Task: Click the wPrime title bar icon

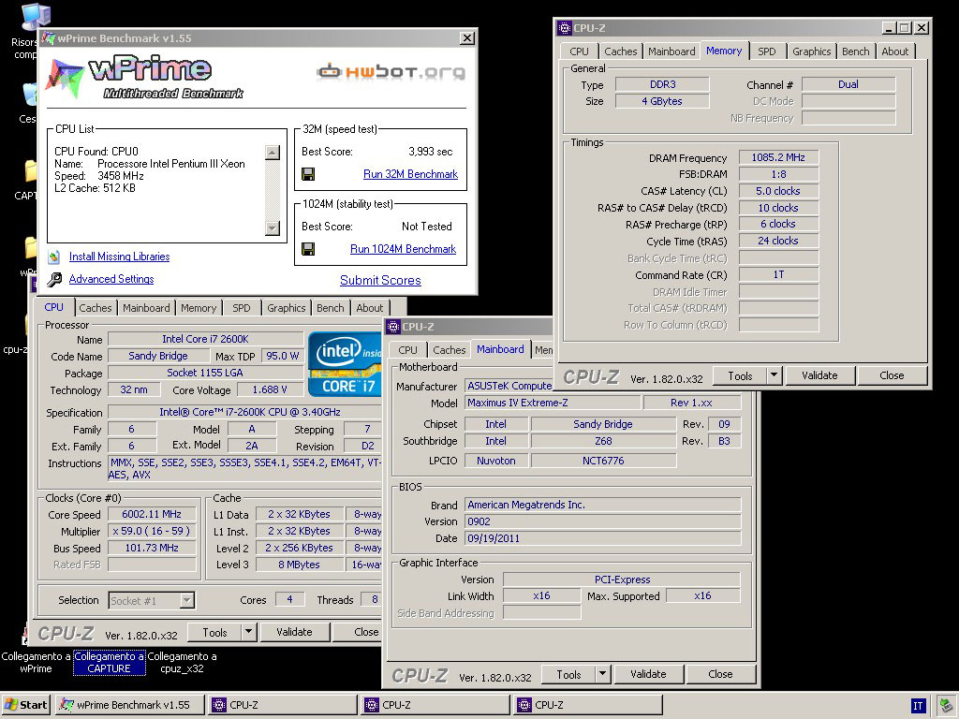Action: click(49, 37)
